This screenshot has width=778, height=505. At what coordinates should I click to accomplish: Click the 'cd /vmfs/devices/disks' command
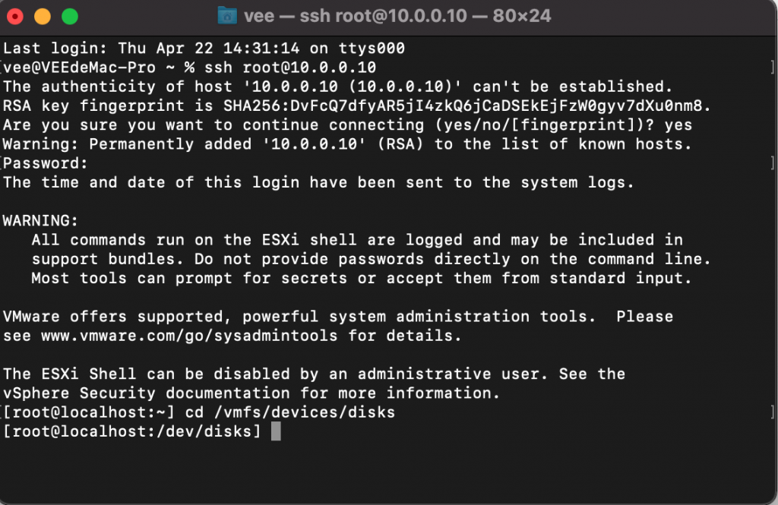pyautogui.click(x=289, y=412)
